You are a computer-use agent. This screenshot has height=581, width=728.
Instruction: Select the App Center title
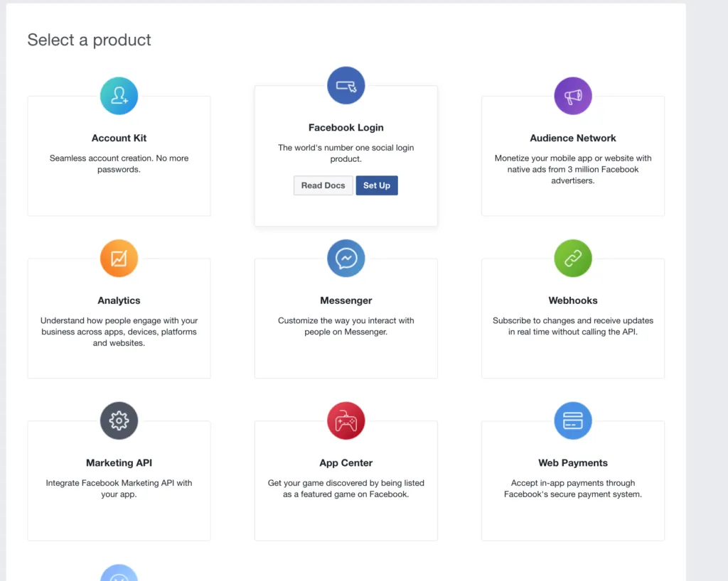click(346, 463)
